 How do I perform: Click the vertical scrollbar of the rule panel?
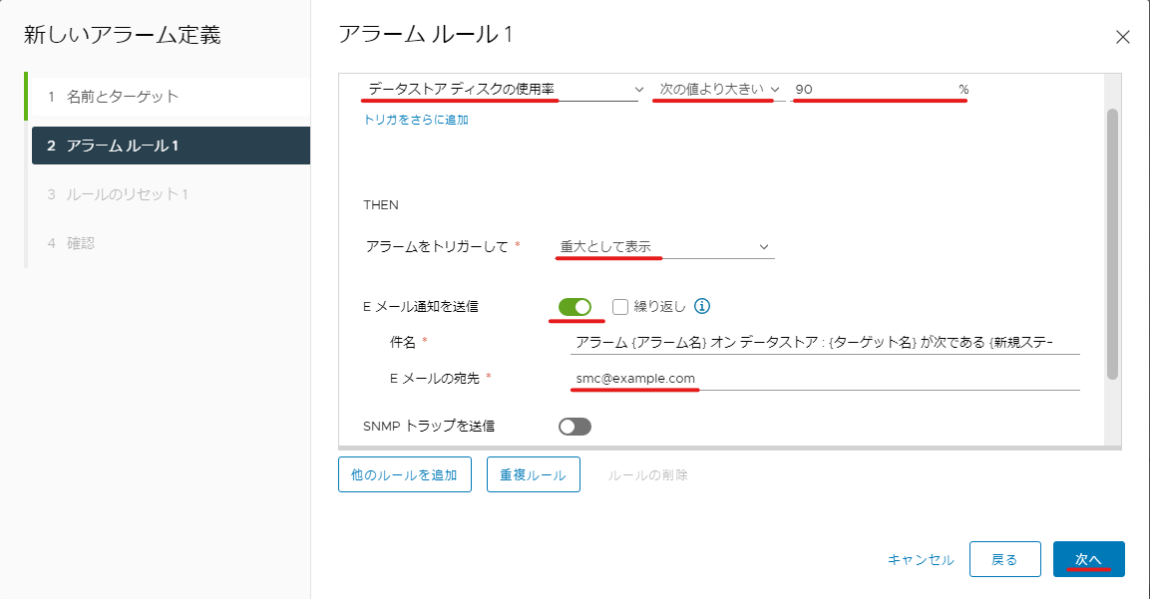[1112, 244]
